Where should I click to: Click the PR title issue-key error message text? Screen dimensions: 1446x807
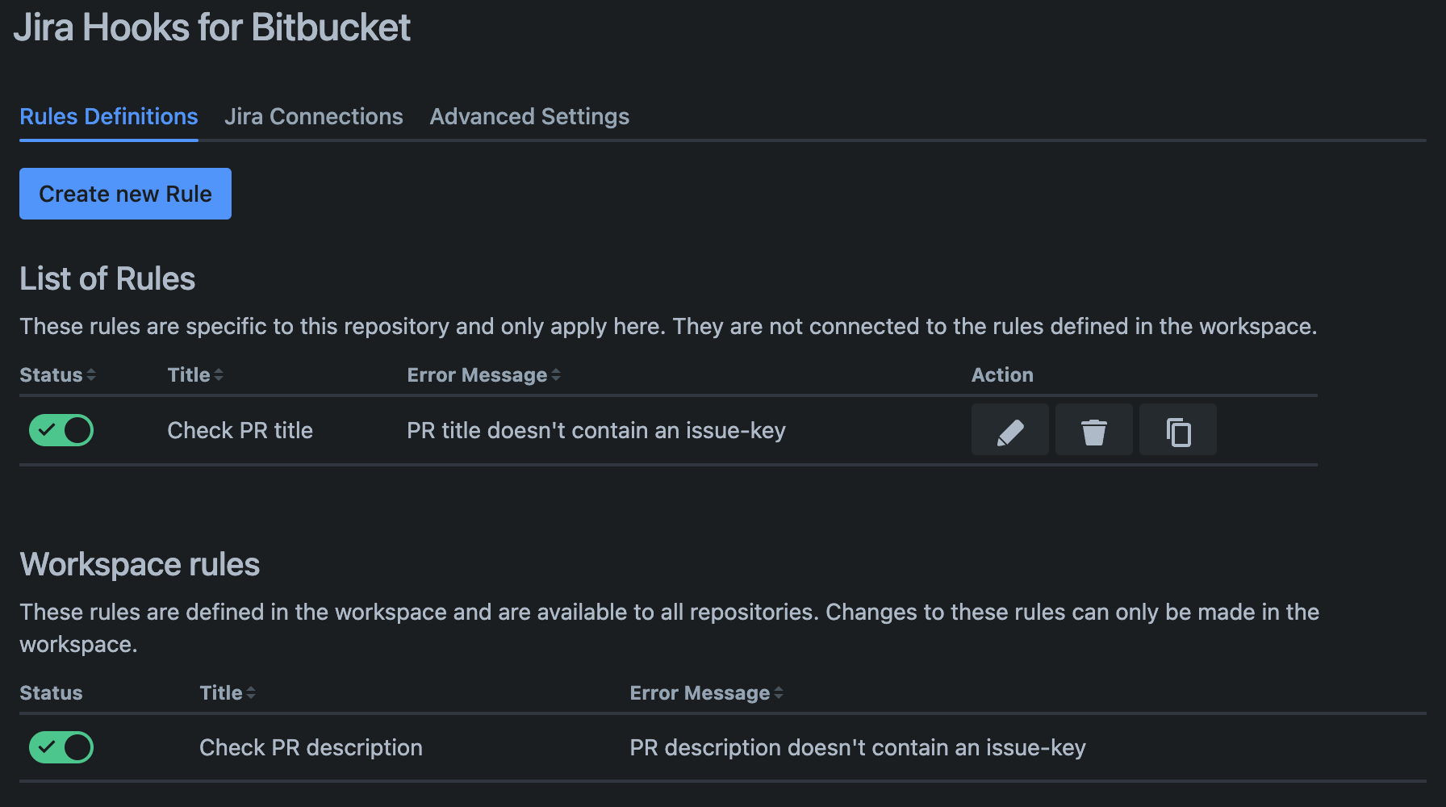point(596,430)
